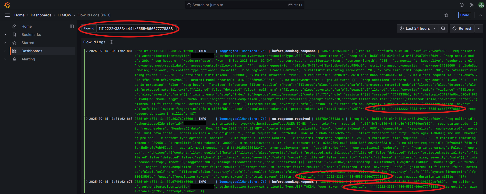The width and height of the screenshot is (486, 194).
Task: Zoom out the time range
Action: (443, 28)
